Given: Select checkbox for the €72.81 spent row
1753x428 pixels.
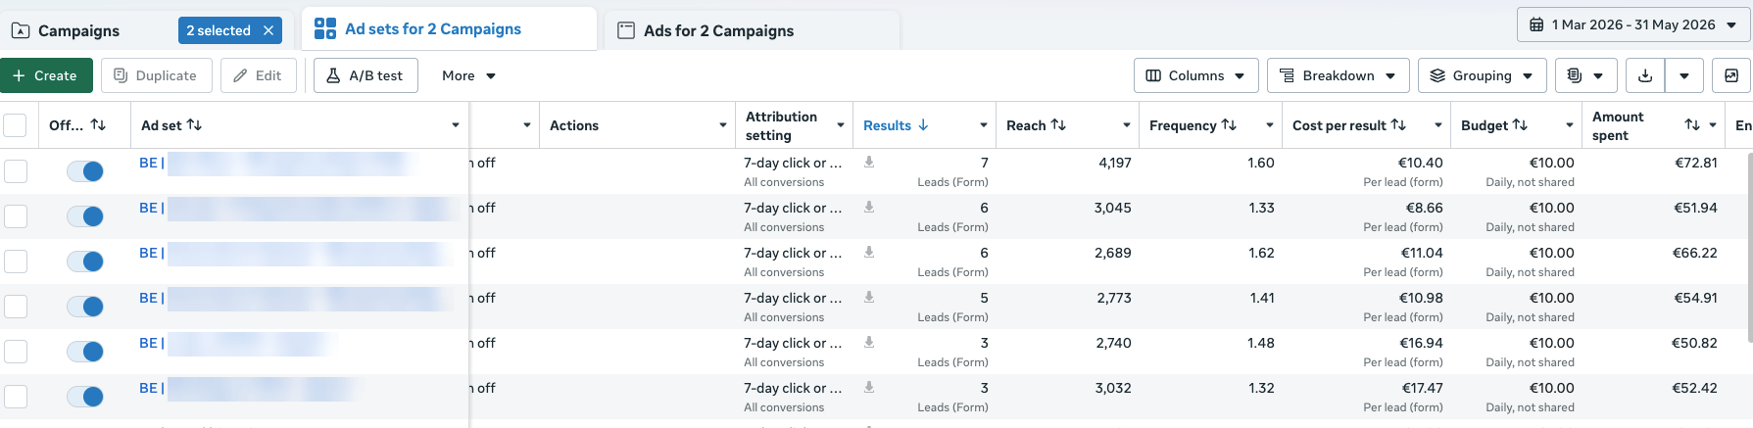Looking at the screenshot, I should pos(16,171).
